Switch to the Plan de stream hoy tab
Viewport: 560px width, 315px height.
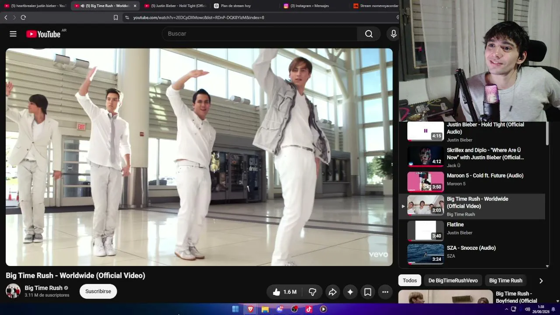245,6
